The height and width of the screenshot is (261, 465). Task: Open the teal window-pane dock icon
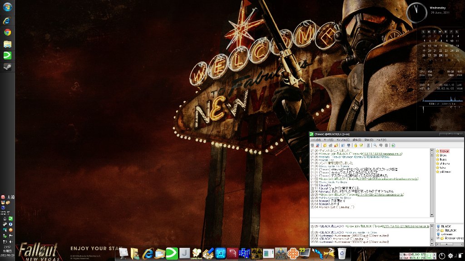click(x=268, y=254)
